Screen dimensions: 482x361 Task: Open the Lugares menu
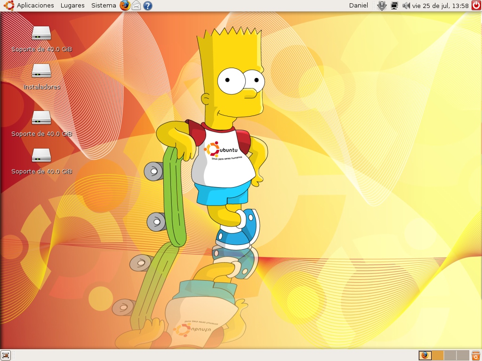[72, 6]
